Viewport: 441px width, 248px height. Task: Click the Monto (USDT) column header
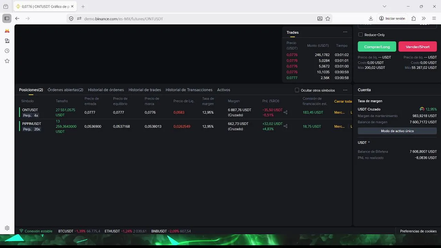click(318, 45)
